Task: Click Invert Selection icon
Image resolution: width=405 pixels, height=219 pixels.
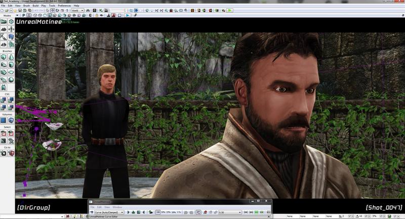Action: click(4, 140)
